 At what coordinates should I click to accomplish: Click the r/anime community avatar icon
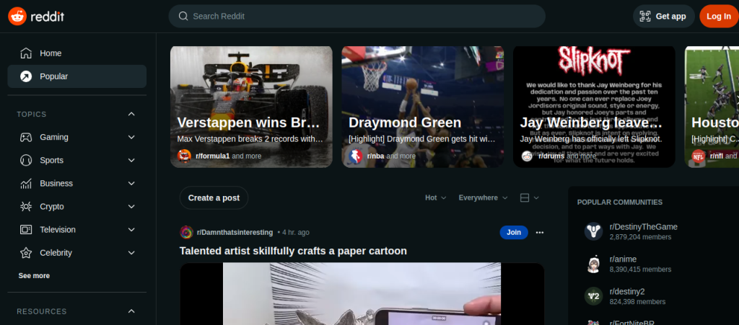[593, 264]
